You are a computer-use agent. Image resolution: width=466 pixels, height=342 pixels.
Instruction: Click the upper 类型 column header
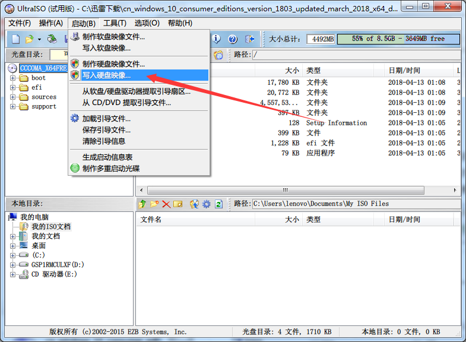click(338, 71)
